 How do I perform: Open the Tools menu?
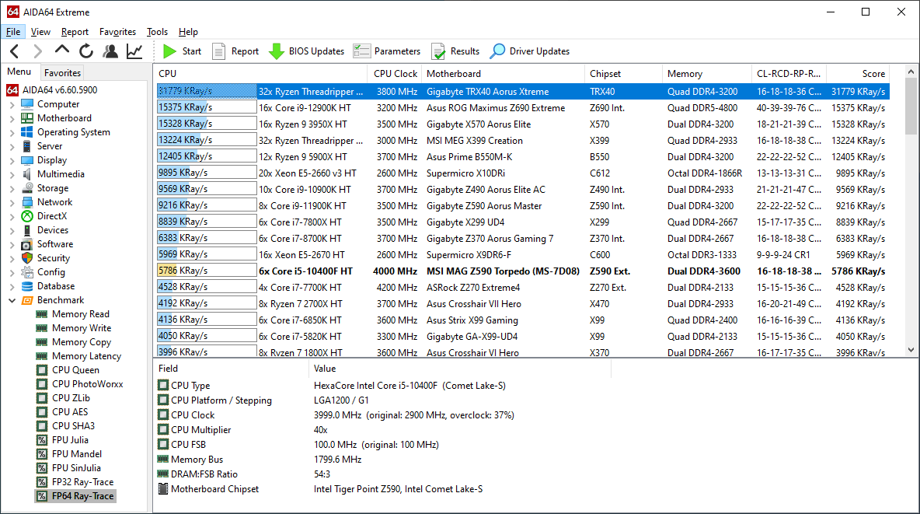pyautogui.click(x=157, y=32)
